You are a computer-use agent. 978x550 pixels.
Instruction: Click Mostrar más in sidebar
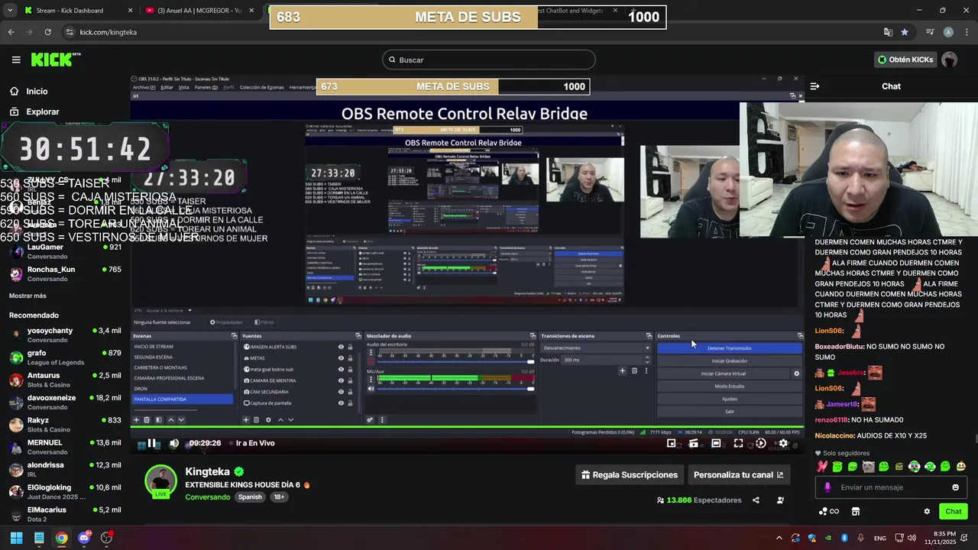tap(28, 296)
